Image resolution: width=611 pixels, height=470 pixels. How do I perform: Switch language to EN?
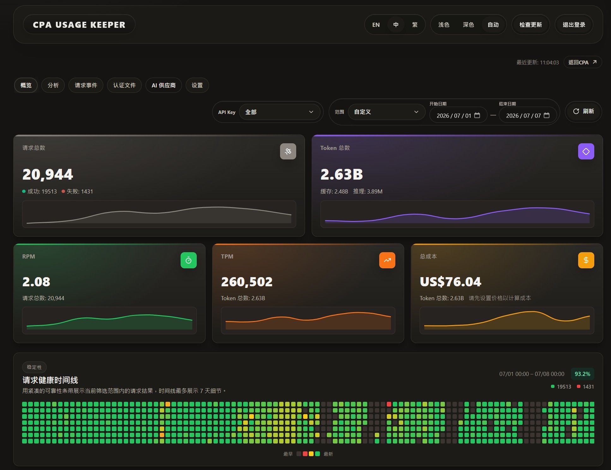coord(376,25)
